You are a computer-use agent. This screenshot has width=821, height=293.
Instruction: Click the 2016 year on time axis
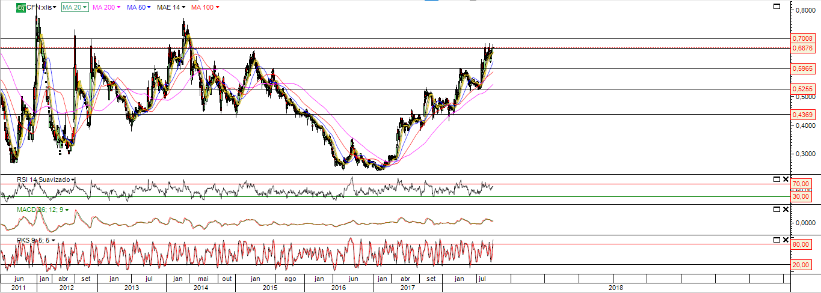tap(338, 288)
